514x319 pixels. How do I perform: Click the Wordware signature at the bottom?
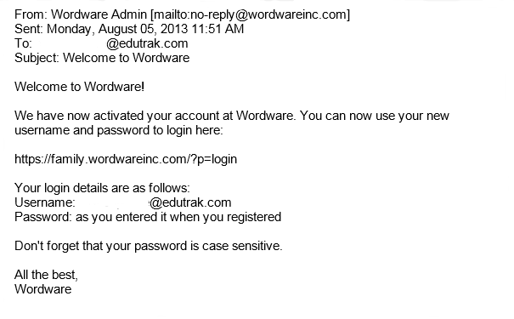pyautogui.click(x=43, y=289)
